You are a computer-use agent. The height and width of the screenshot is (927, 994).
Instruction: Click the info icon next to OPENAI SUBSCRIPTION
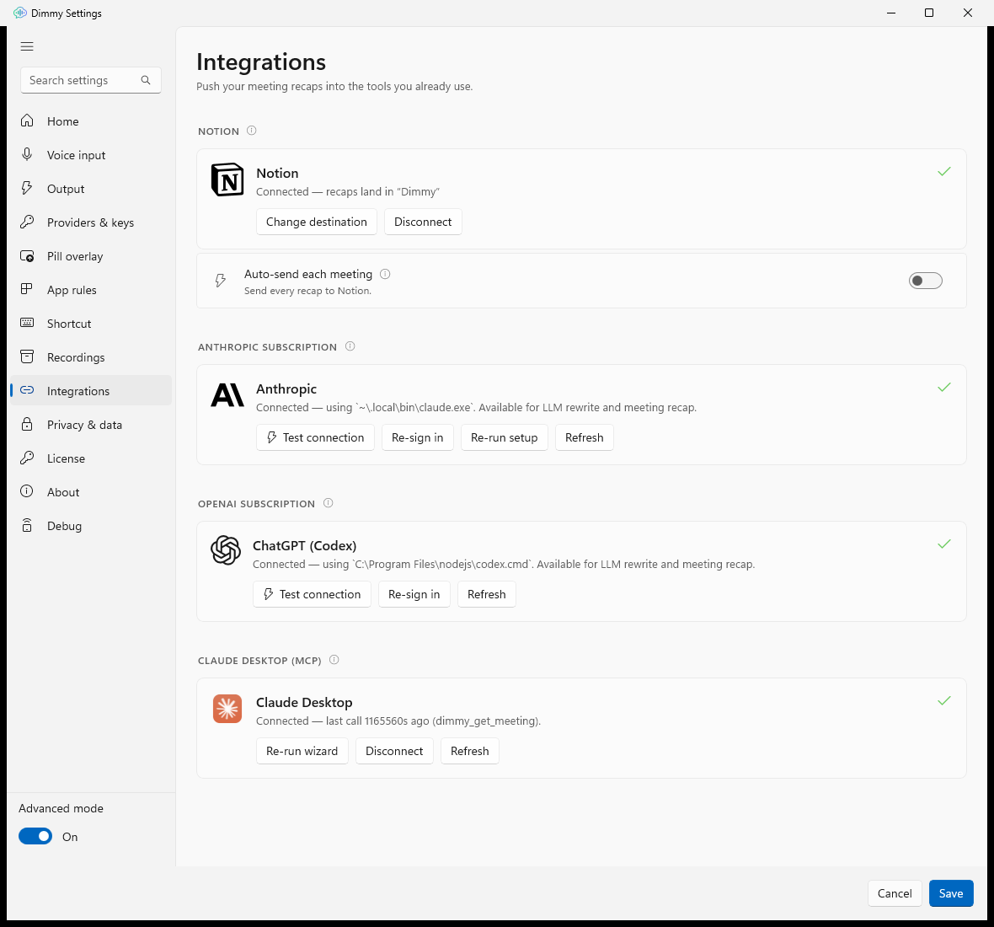point(329,503)
